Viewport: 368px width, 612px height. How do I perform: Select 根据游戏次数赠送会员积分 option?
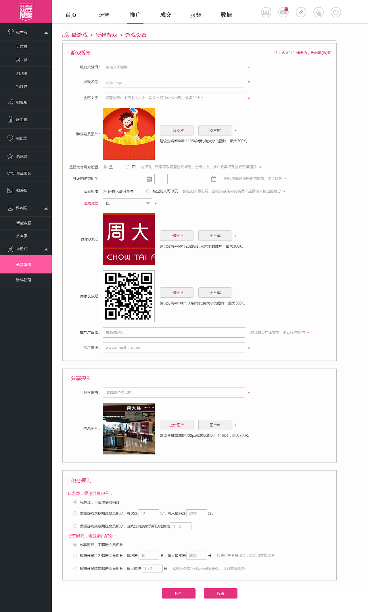point(75,513)
